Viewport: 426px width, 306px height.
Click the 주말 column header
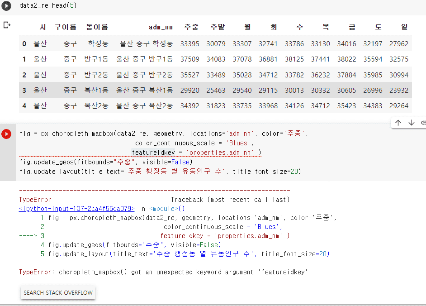coord(218,27)
